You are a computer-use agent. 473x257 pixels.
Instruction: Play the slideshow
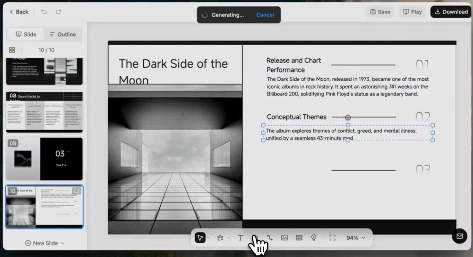coord(412,12)
